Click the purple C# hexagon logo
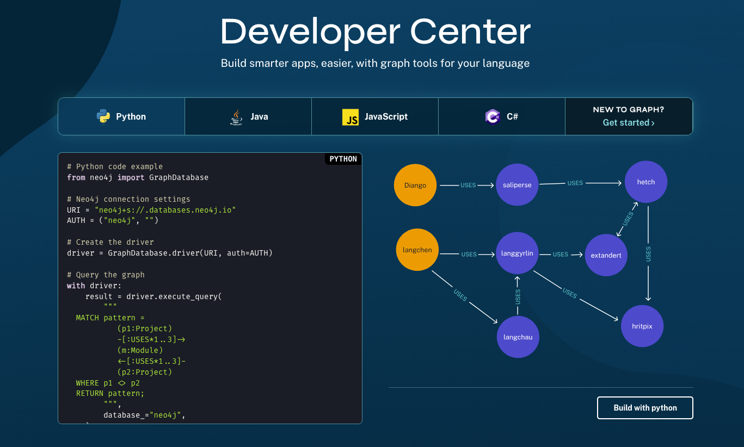Image resolution: width=744 pixels, height=447 pixels. tap(493, 117)
